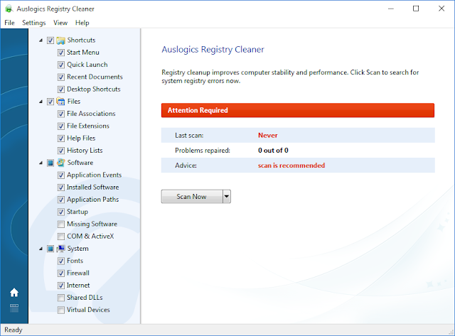Toggle Recent Documents checkbox
Screen dimensions: 455x336
pos(61,77)
